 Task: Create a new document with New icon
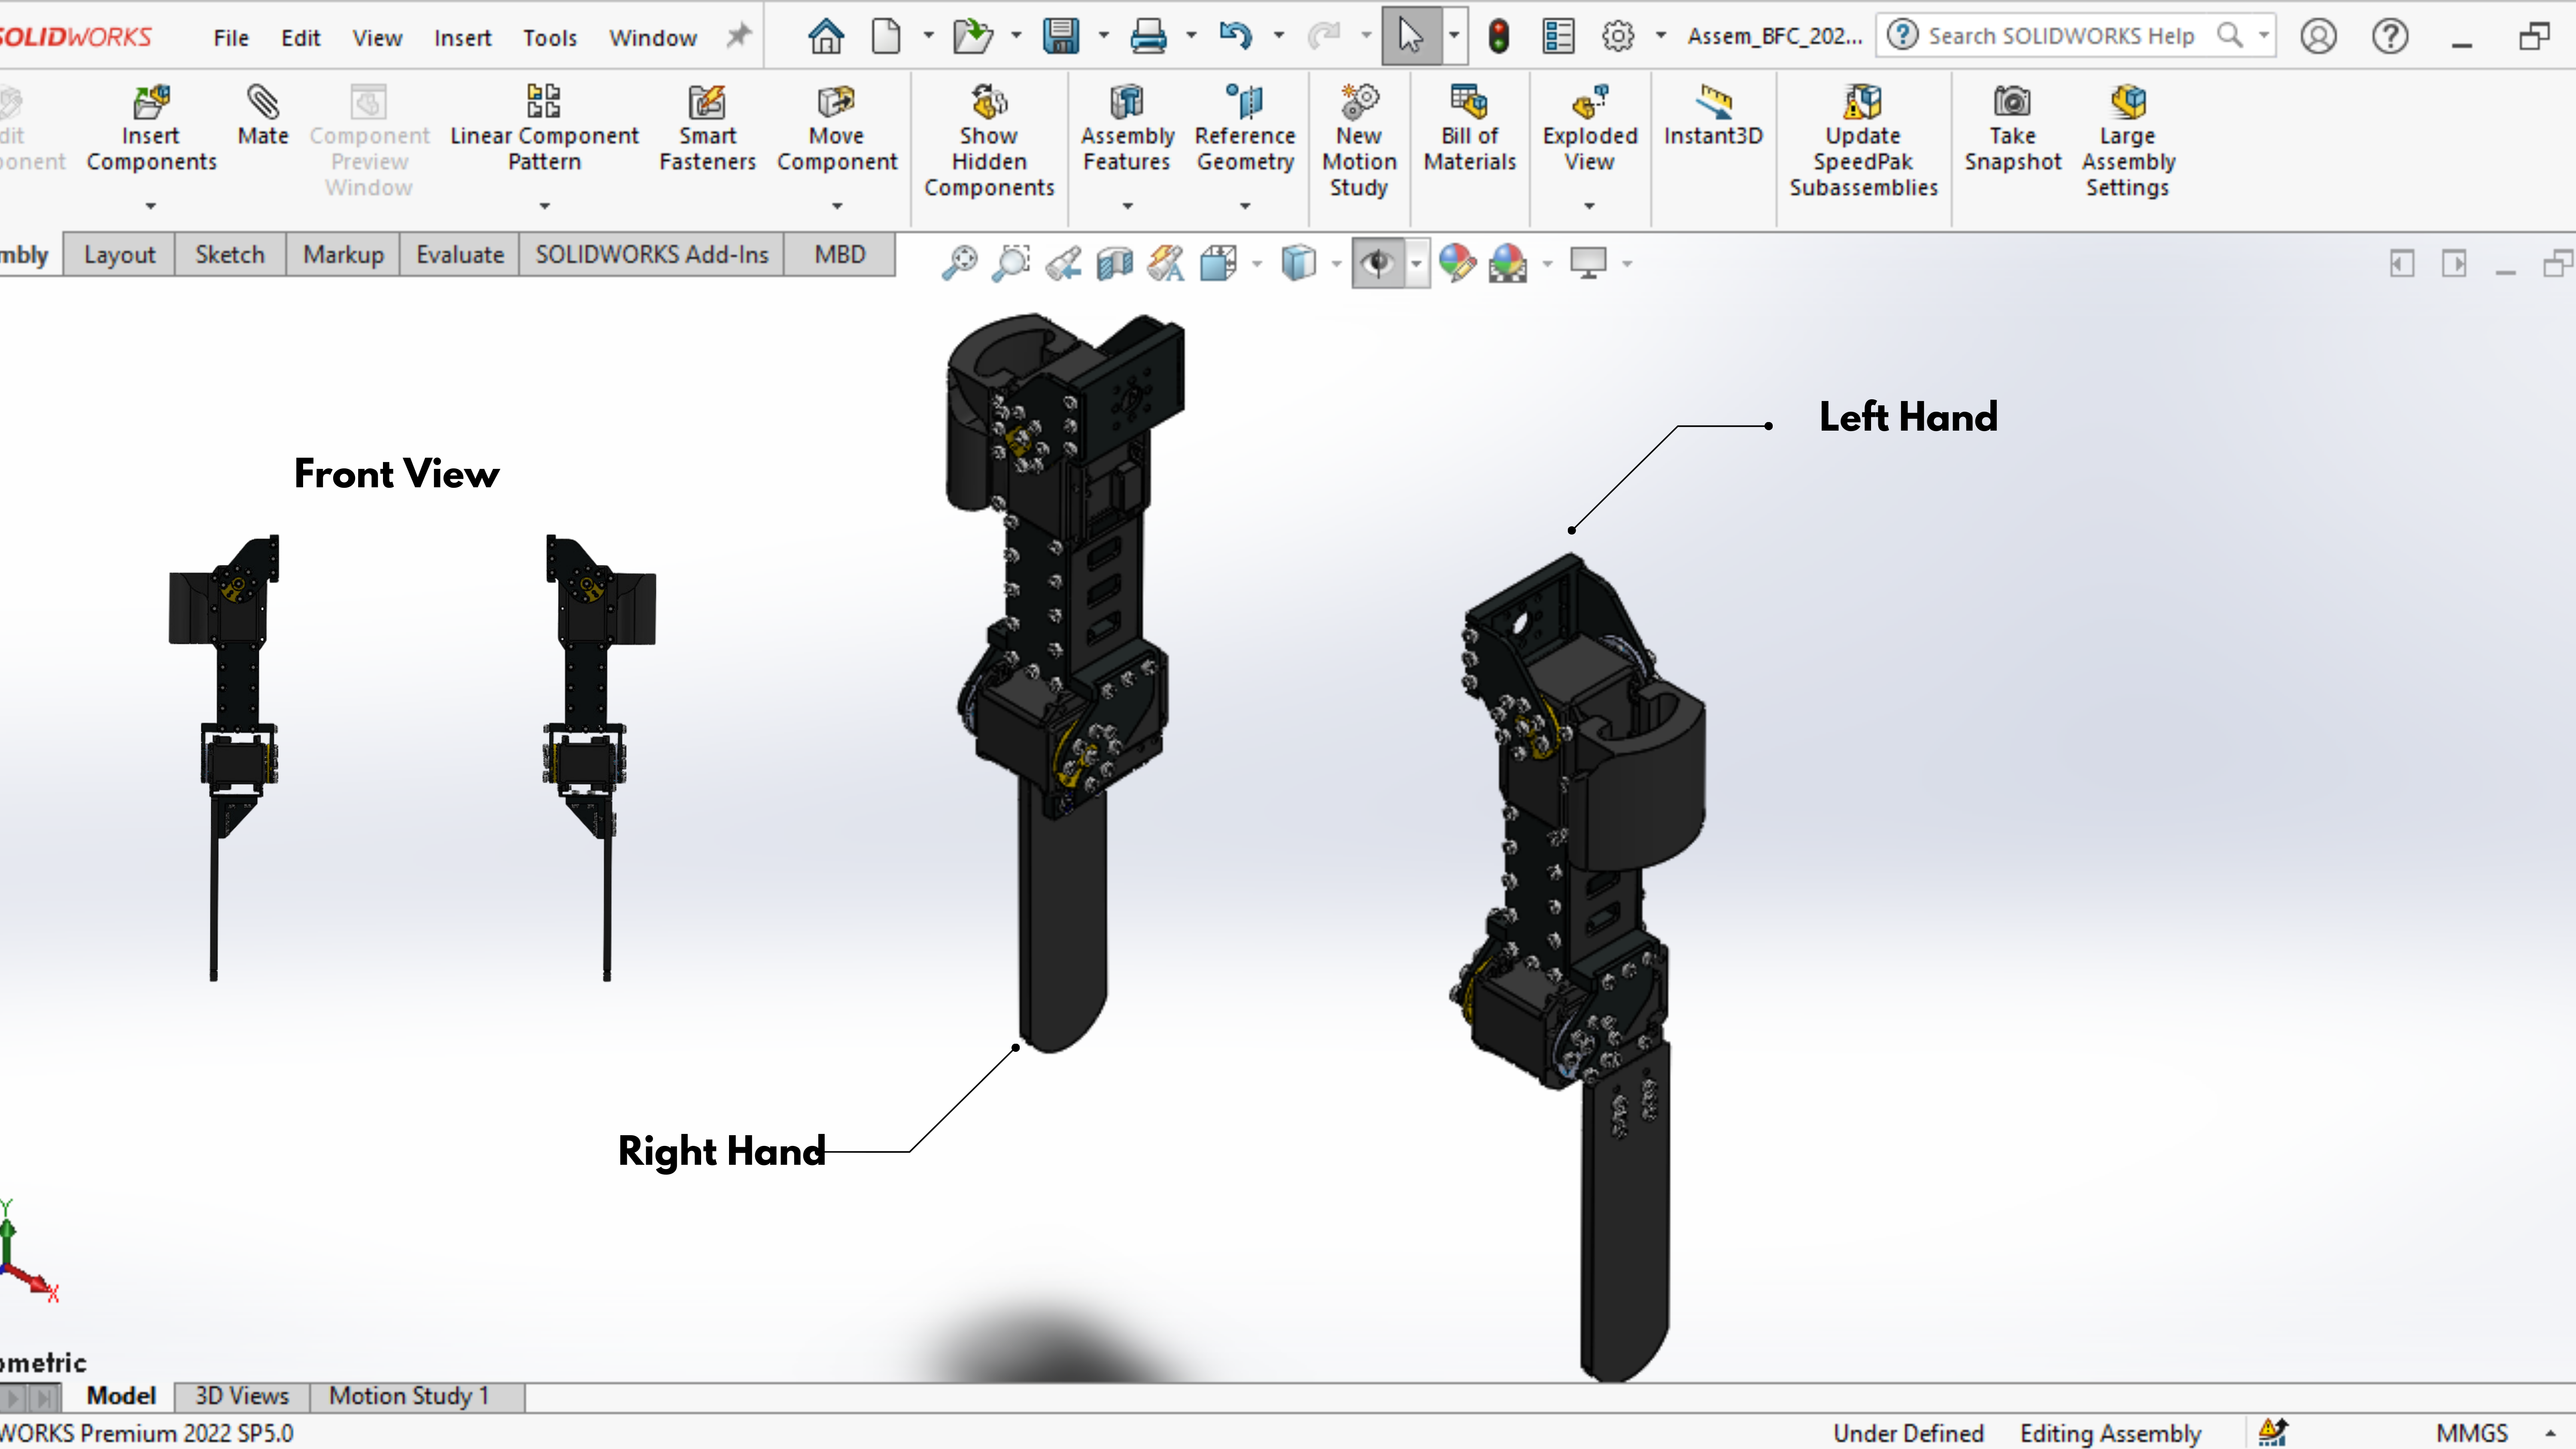pos(886,37)
